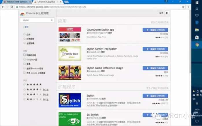
Task: Open File Explorer from the taskbar
Action: click(x=197, y=30)
